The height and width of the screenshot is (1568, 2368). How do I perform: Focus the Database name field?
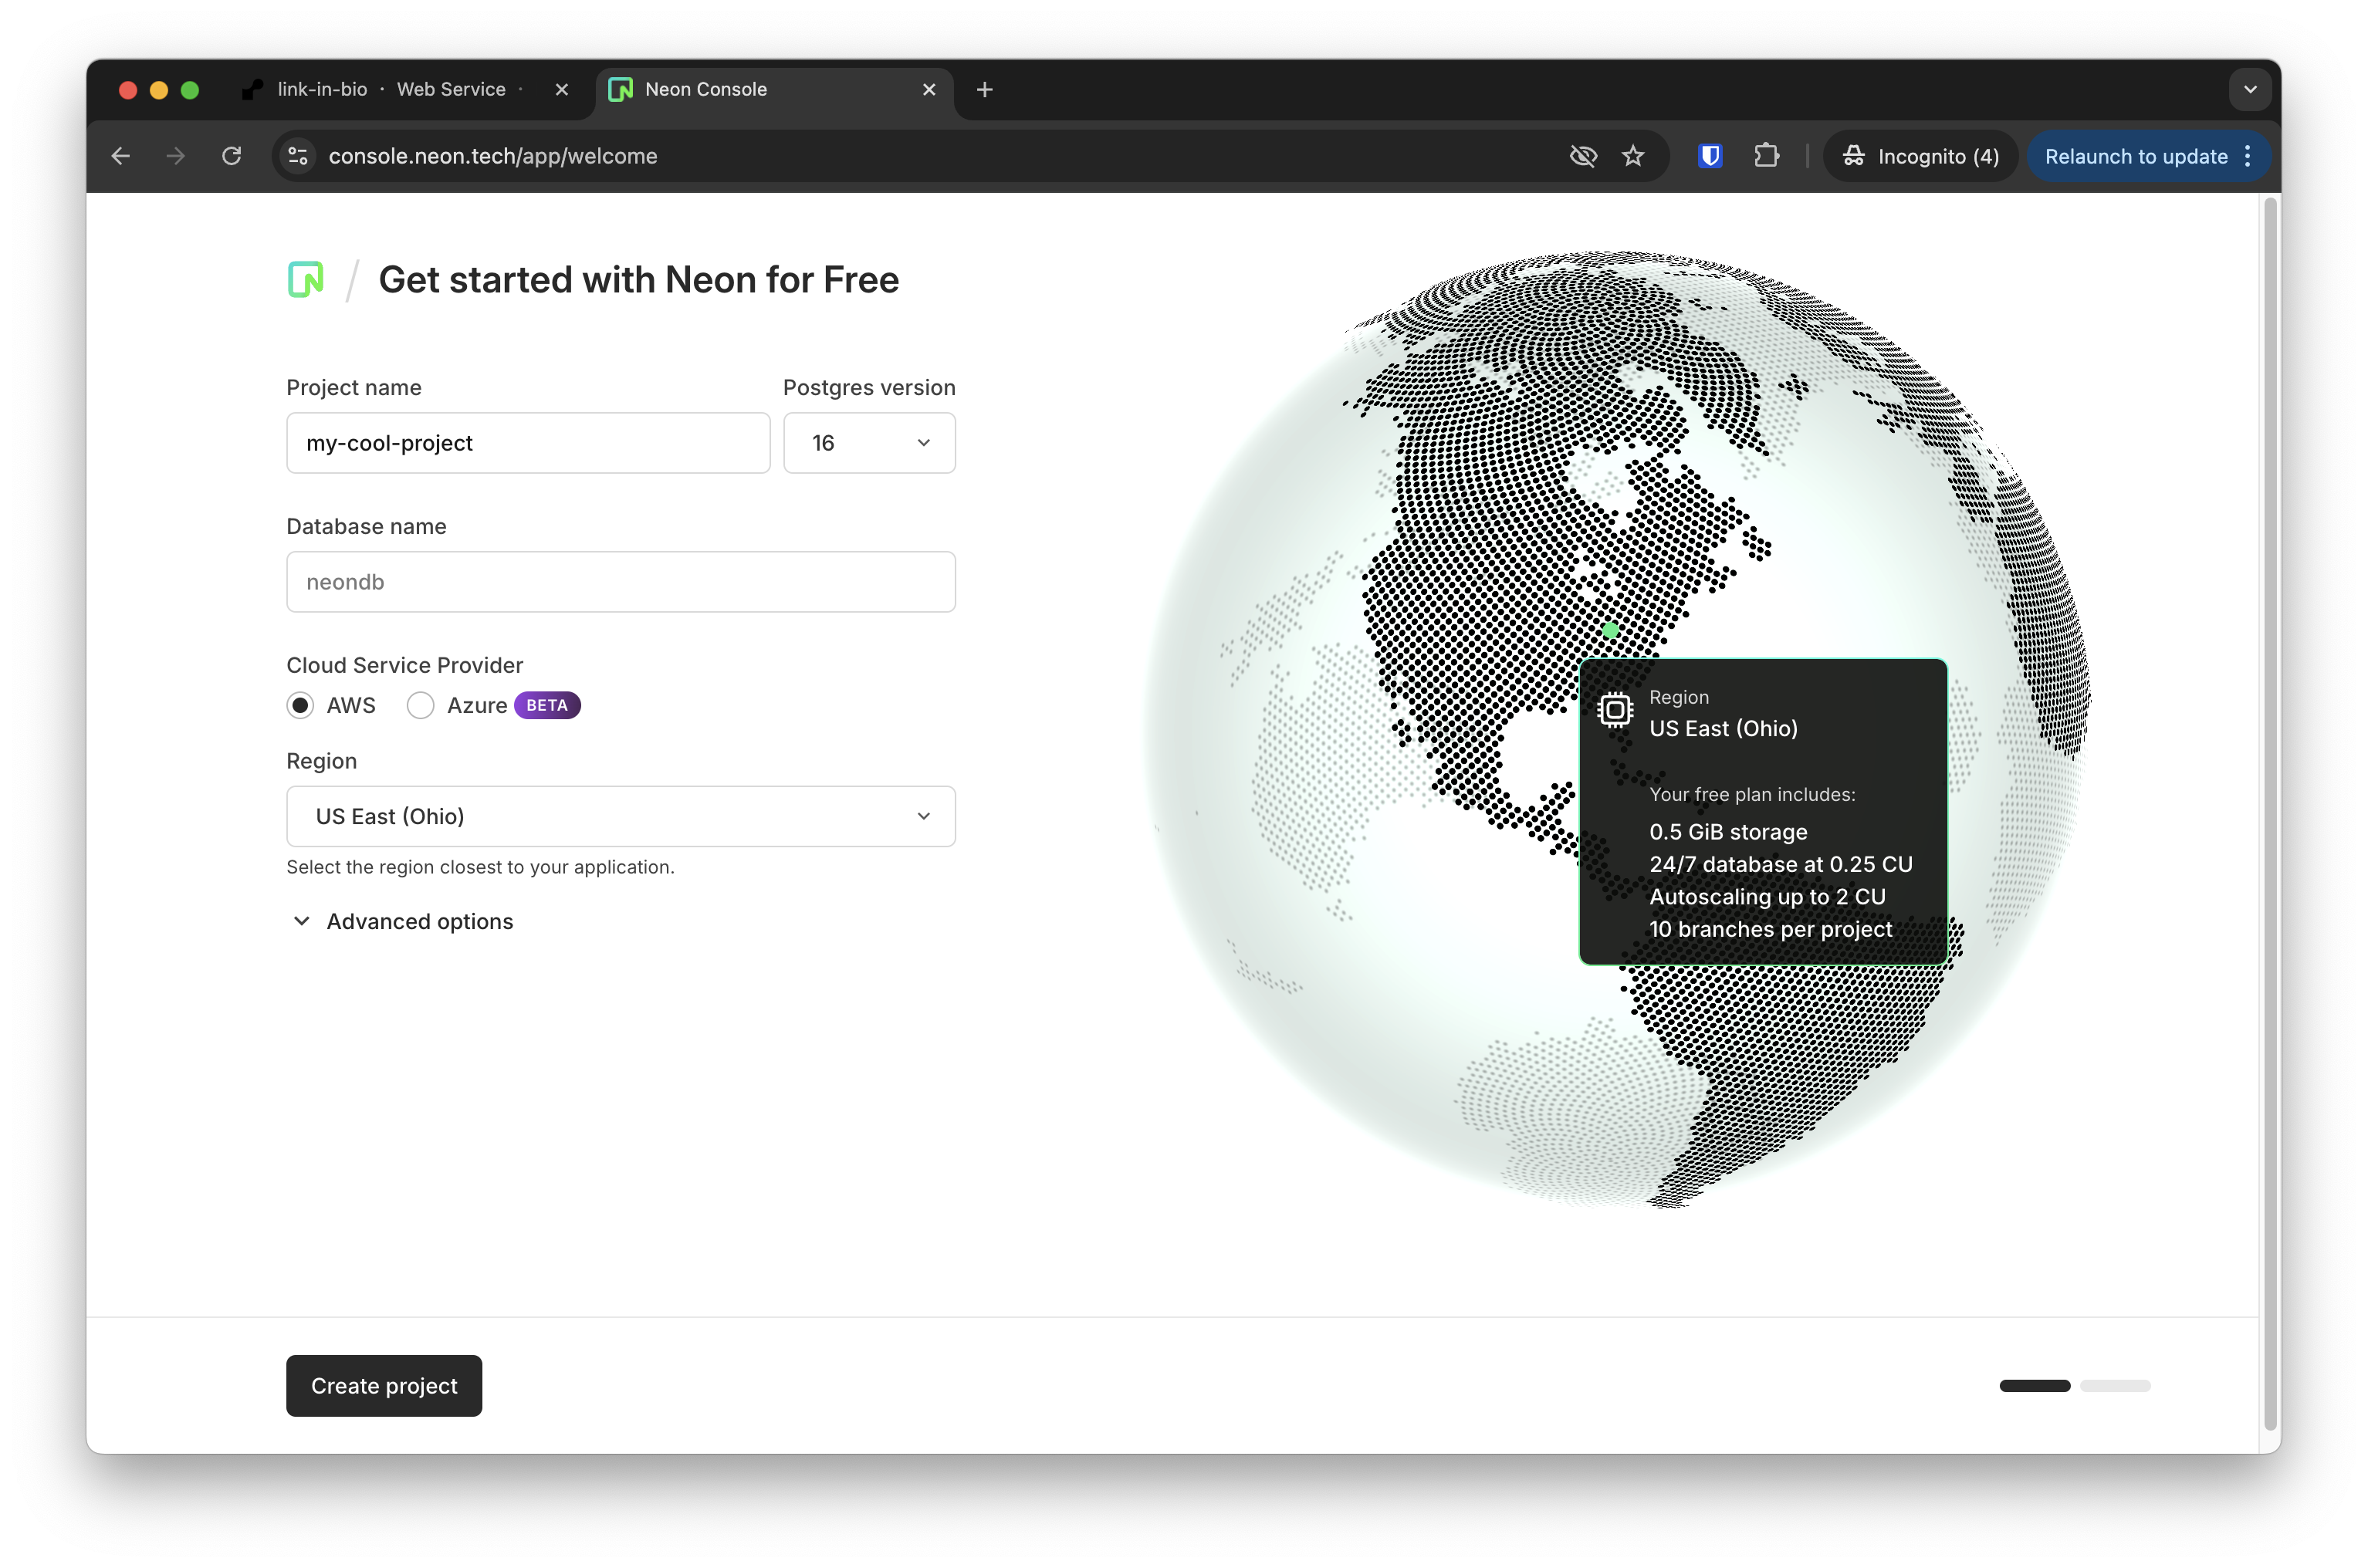[620, 582]
